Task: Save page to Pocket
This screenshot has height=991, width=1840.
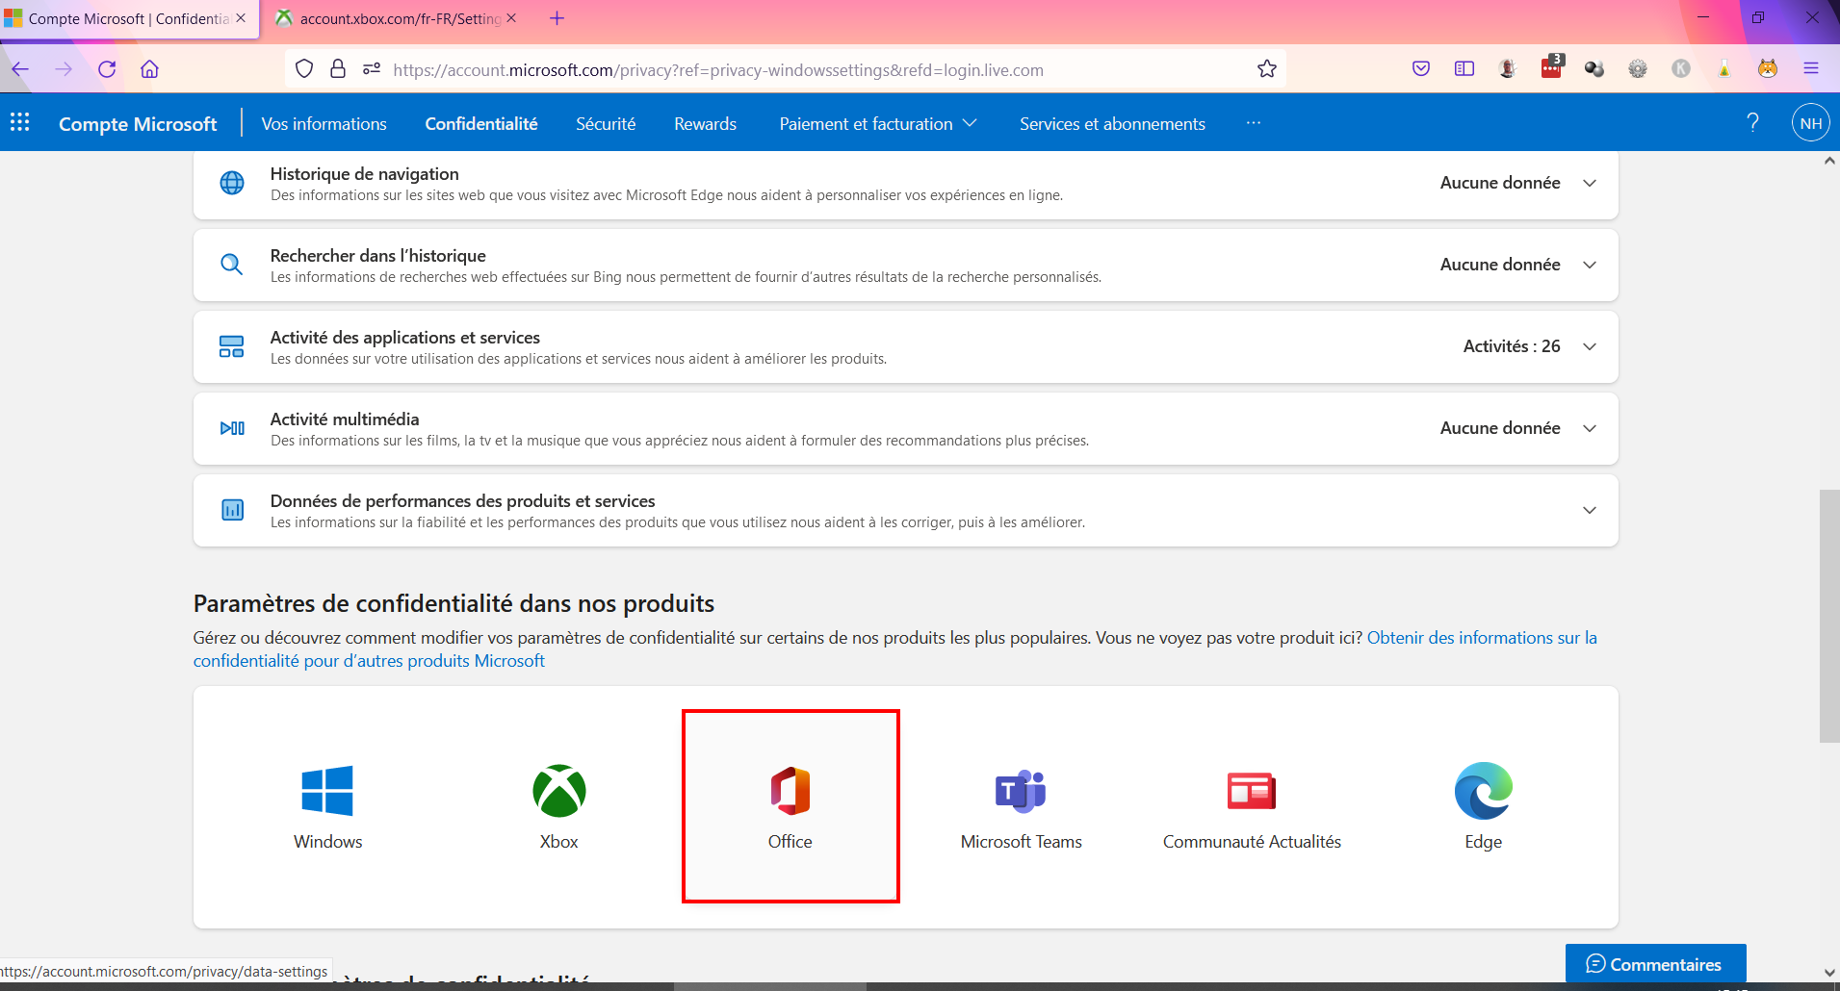Action: [1421, 69]
